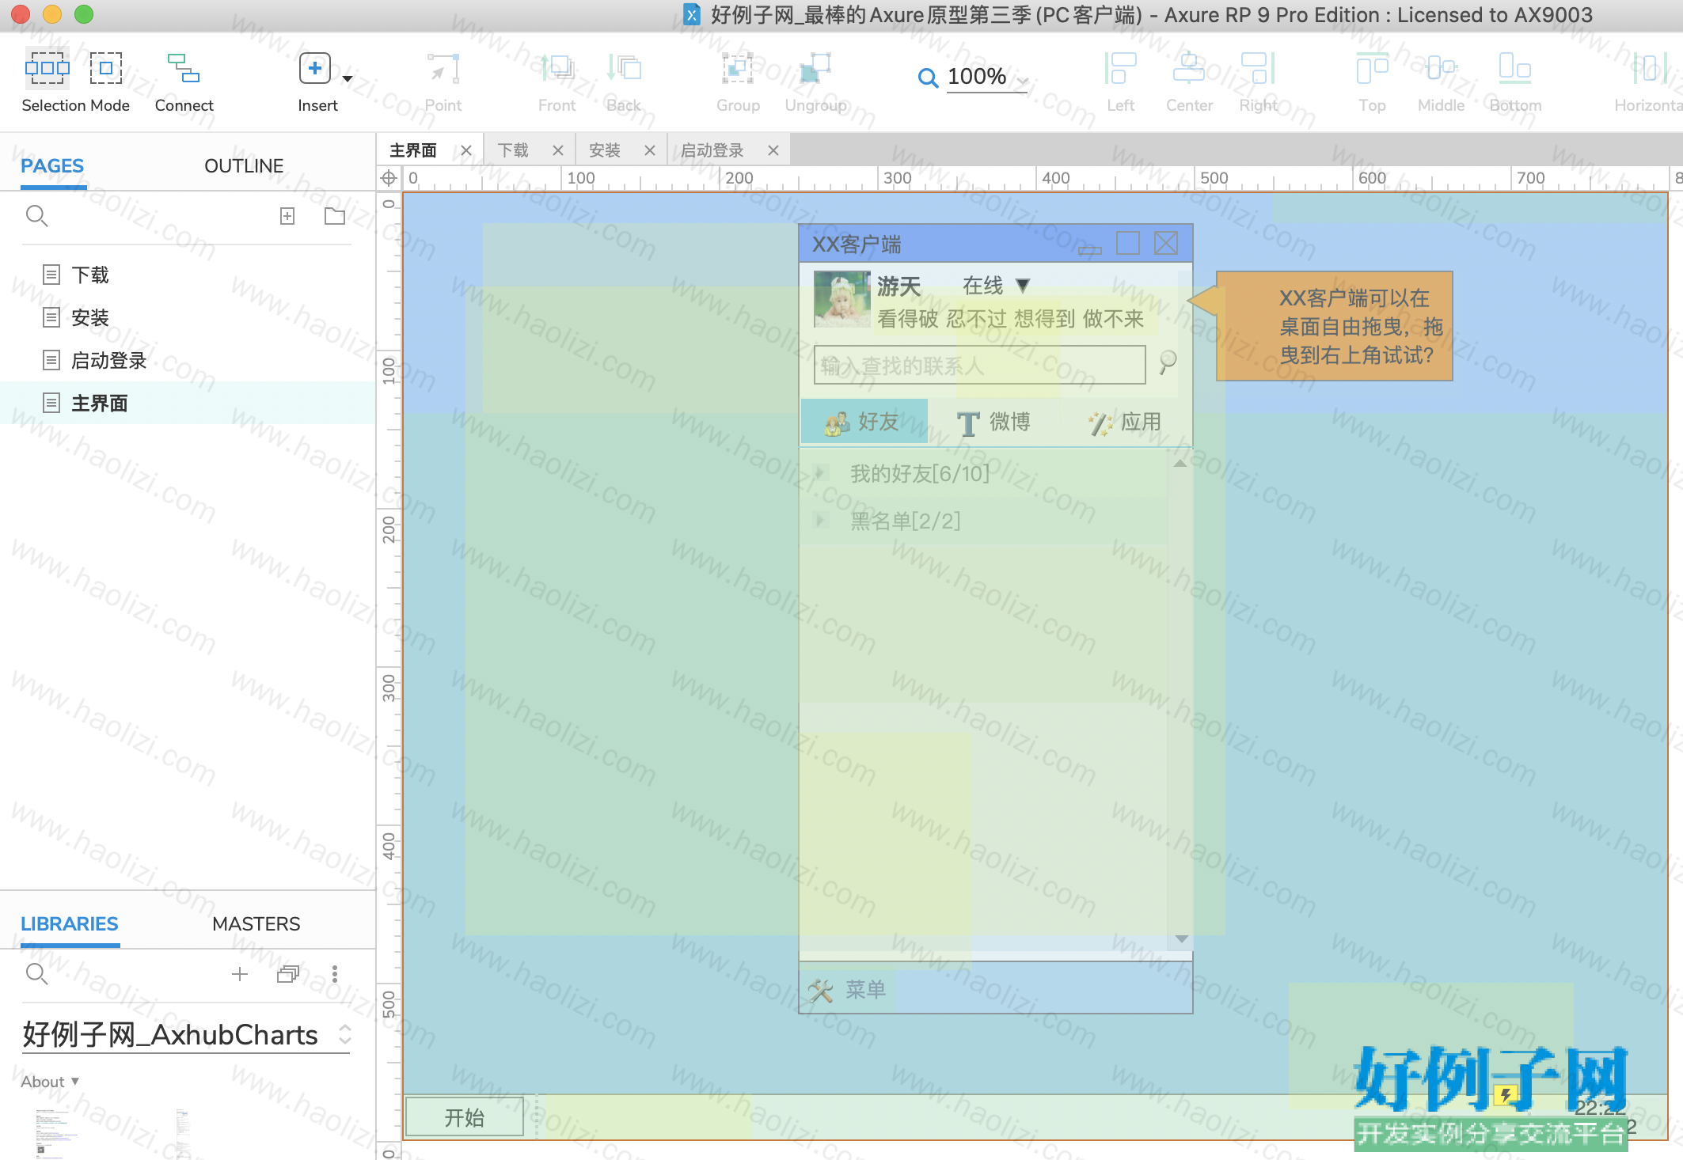Open the Insert dropdown arrow
Image resolution: width=1683 pixels, height=1160 pixels.
tap(348, 78)
